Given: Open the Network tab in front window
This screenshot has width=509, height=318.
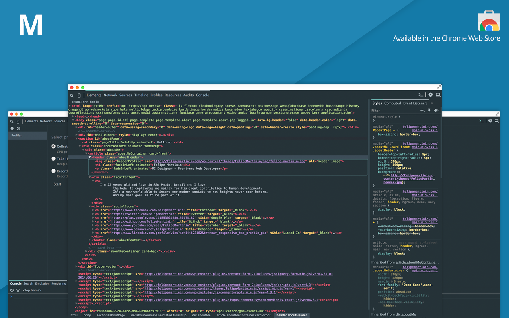Looking at the screenshot, I should pos(111,95).
